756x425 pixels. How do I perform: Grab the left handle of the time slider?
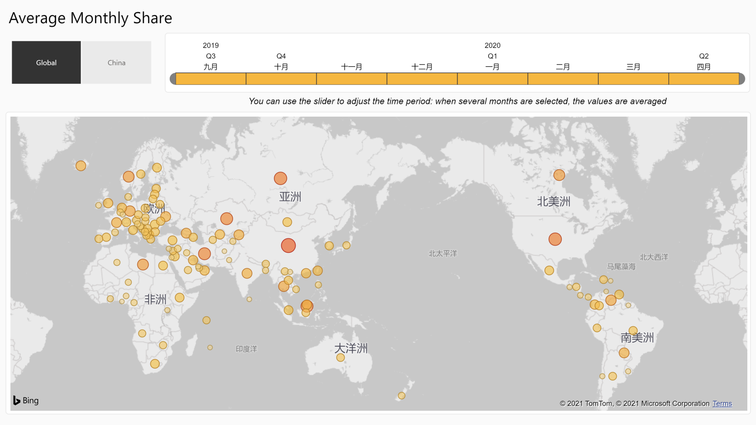coord(172,79)
